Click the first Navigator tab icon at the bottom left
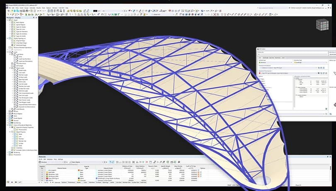The width and height of the screenshot is (336, 191). (x=8, y=182)
